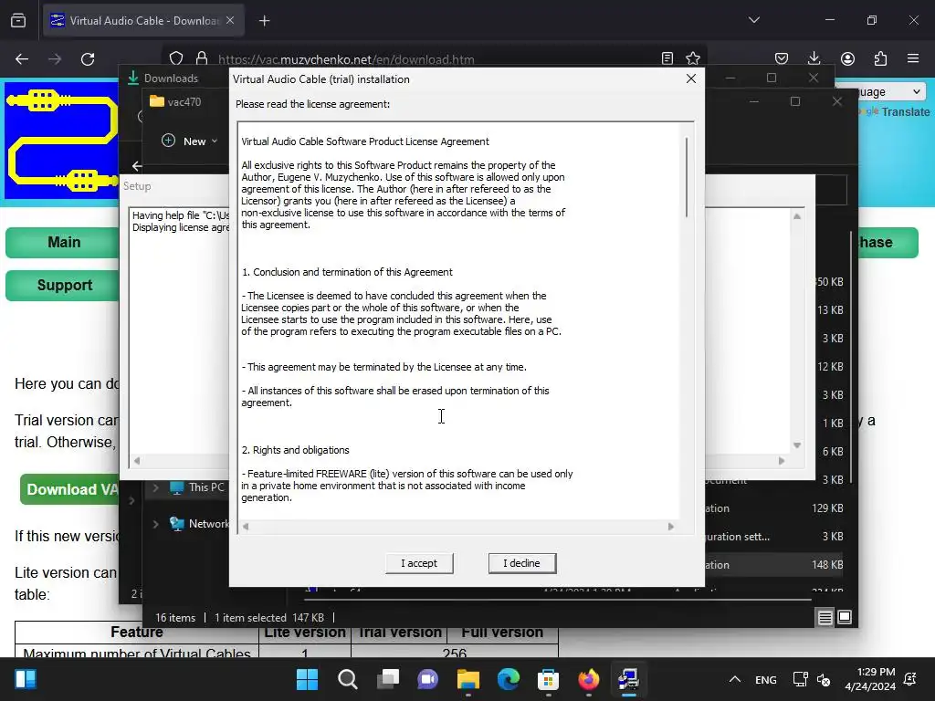Screen dimensions: 935x701
Task: Click the license text left scroll arrow
Action: [246, 527]
